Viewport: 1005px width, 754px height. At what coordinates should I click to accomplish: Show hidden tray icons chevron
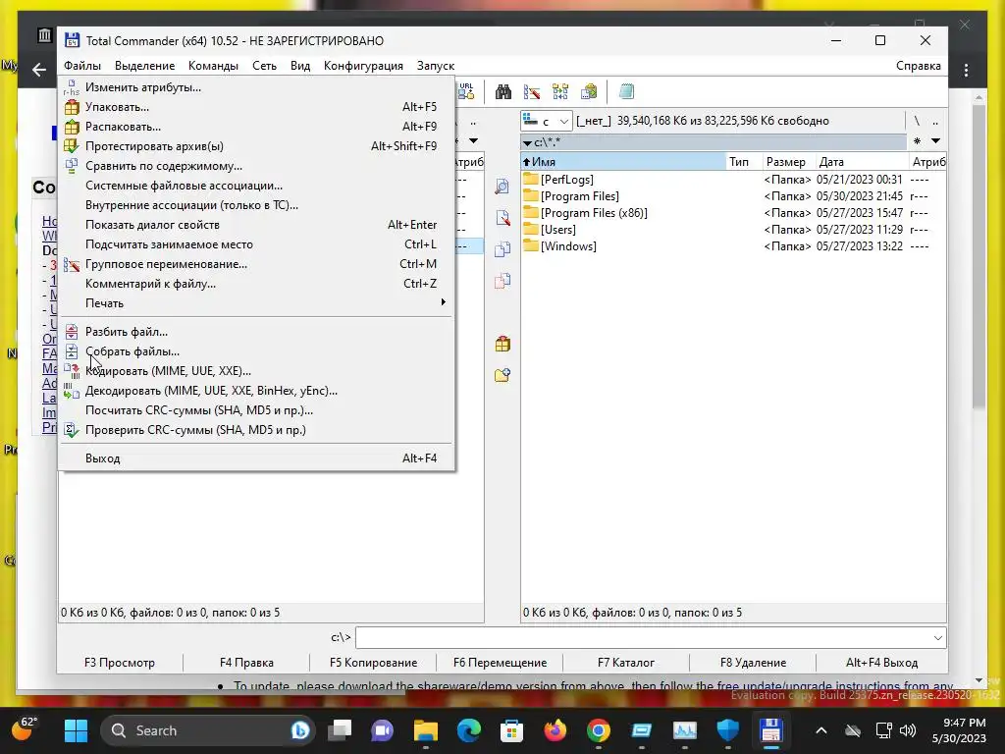click(x=821, y=730)
